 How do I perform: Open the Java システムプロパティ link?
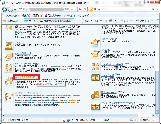[26, 77]
